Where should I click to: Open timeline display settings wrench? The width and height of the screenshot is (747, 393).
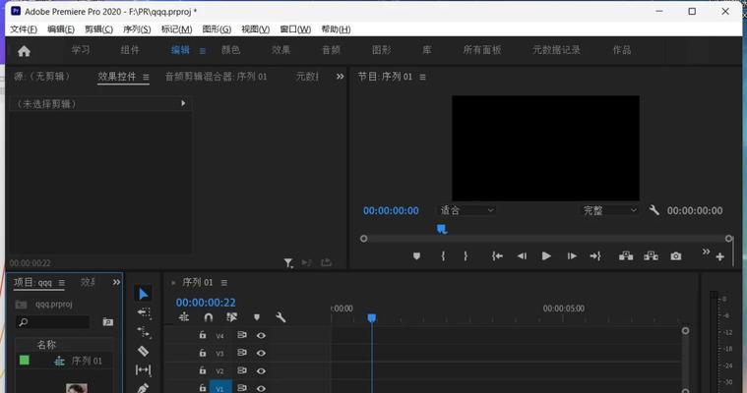(280, 317)
